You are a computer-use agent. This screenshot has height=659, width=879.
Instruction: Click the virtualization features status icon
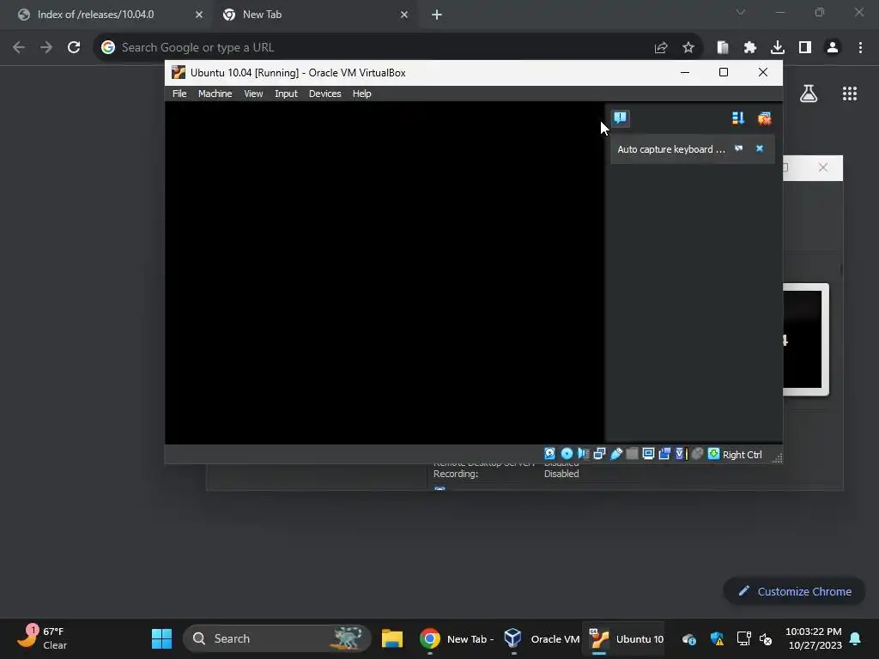click(681, 454)
